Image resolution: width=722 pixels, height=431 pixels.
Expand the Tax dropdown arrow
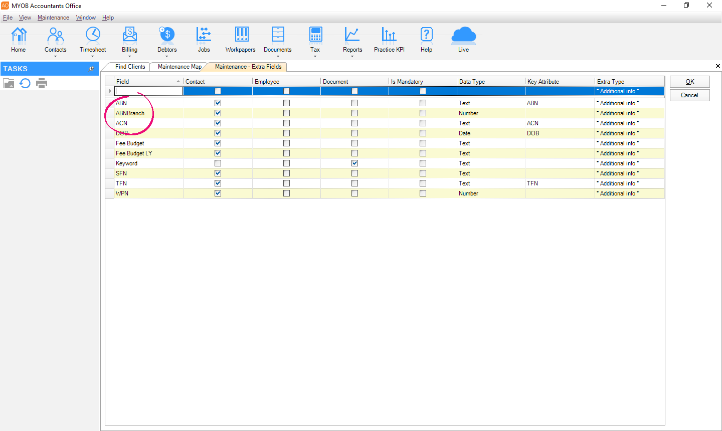tap(315, 57)
